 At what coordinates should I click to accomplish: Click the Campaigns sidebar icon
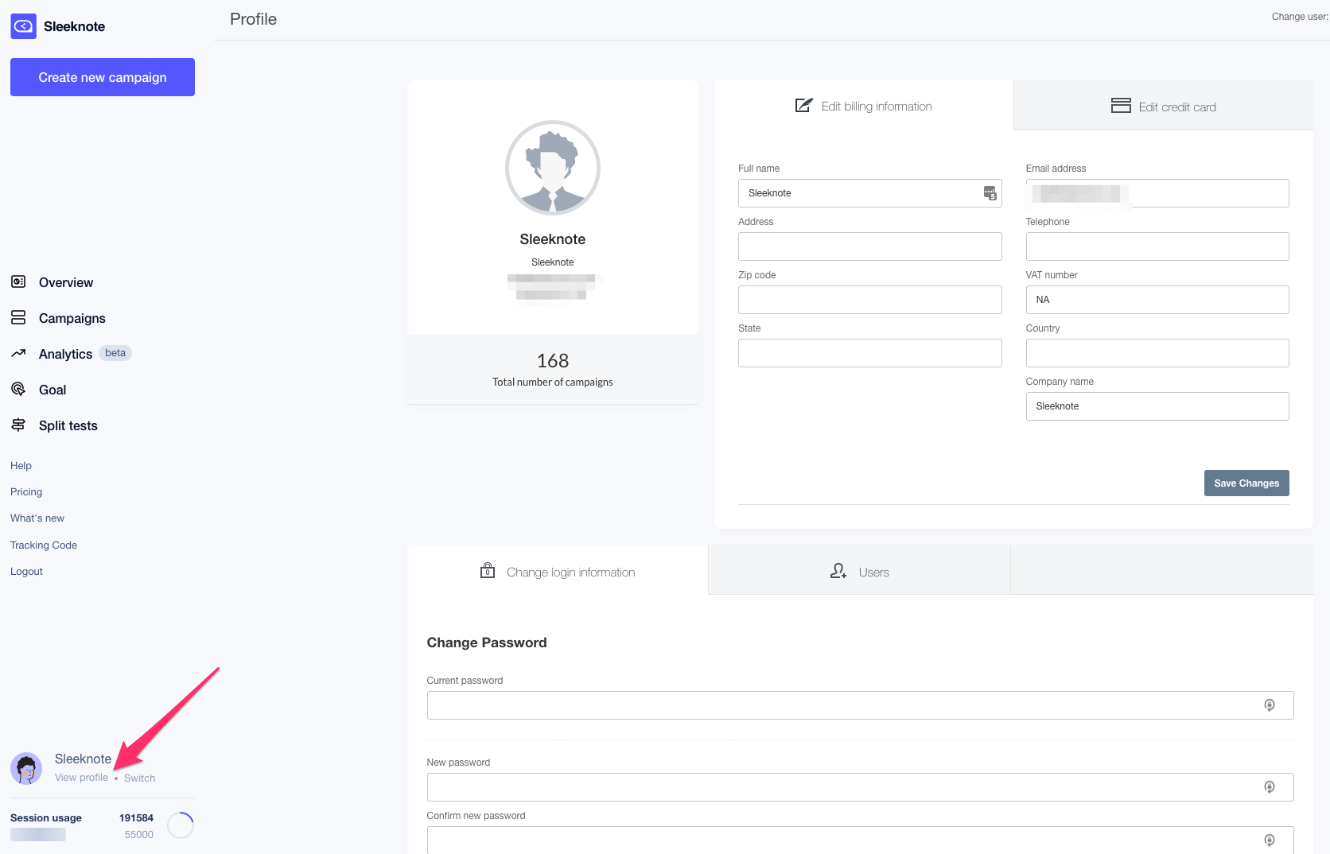point(18,317)
